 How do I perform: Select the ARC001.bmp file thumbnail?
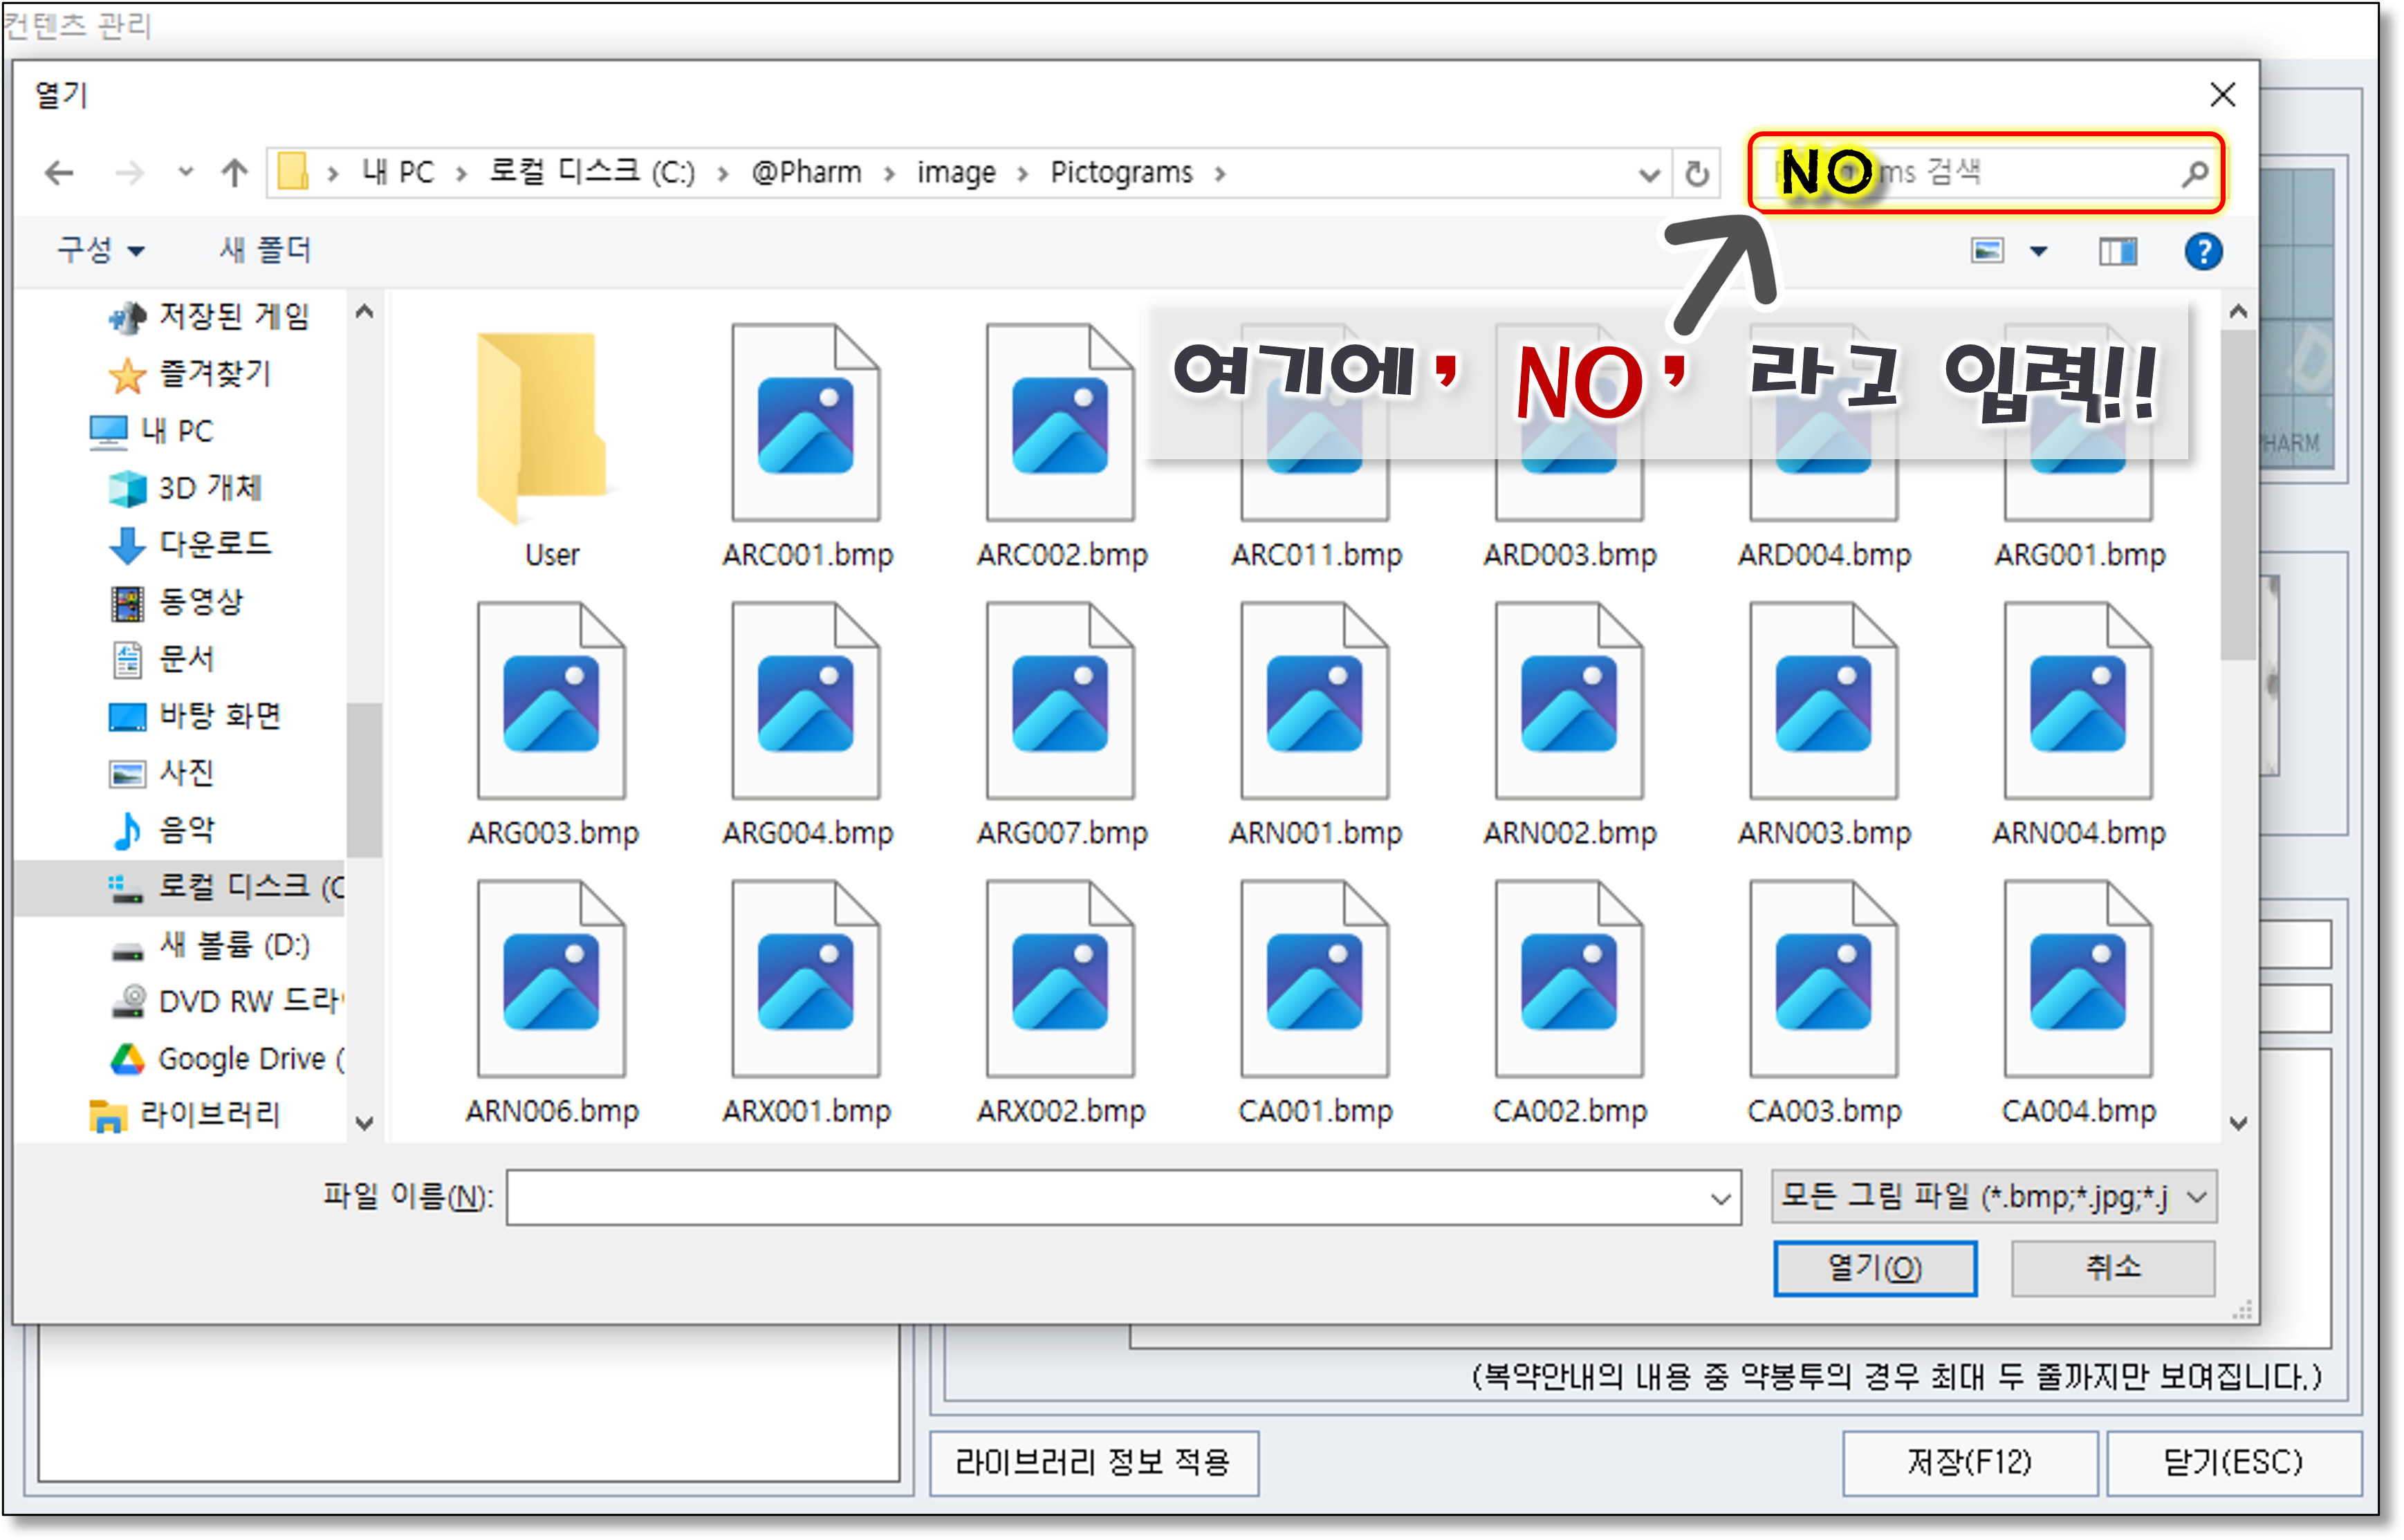(806, 423)
